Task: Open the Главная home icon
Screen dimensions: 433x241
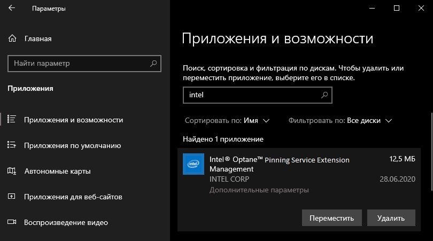Action: click(12, 38)
